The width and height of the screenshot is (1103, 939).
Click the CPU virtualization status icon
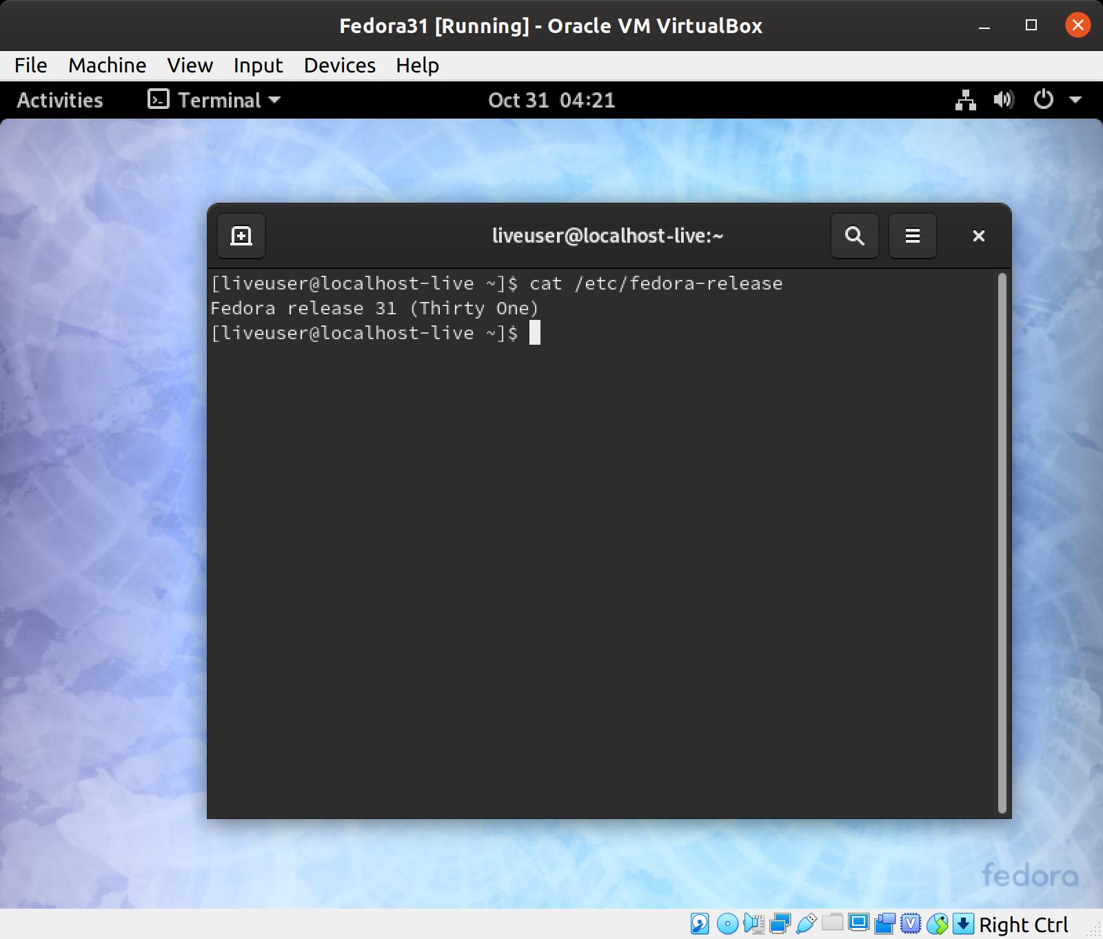tap(911, 924)
